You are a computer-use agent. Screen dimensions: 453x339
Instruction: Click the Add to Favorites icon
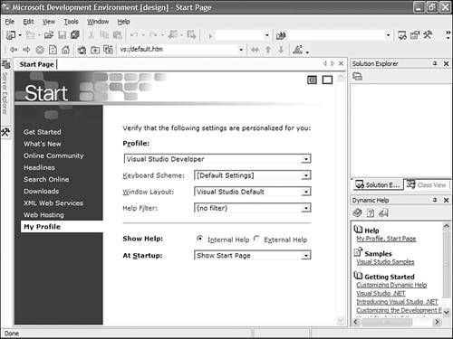(x=108, y=50)
